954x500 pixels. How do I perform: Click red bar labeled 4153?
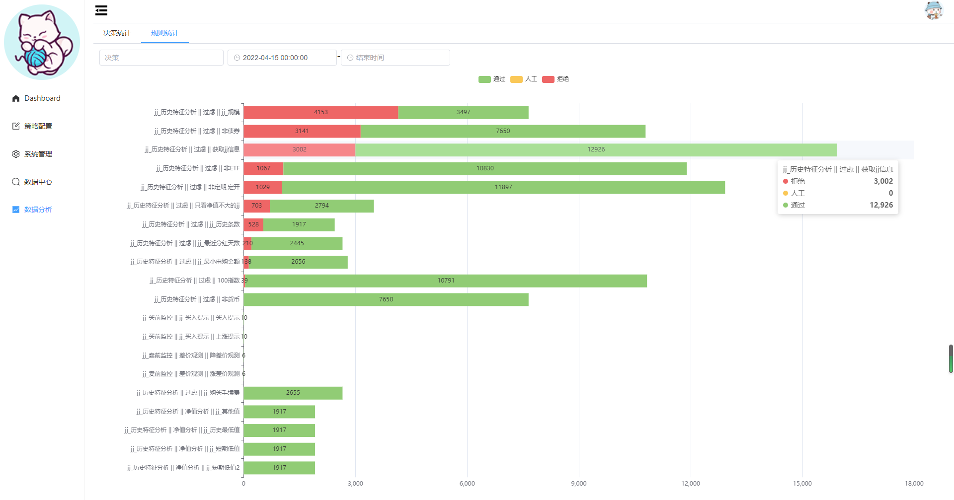[x=321, y=113]
